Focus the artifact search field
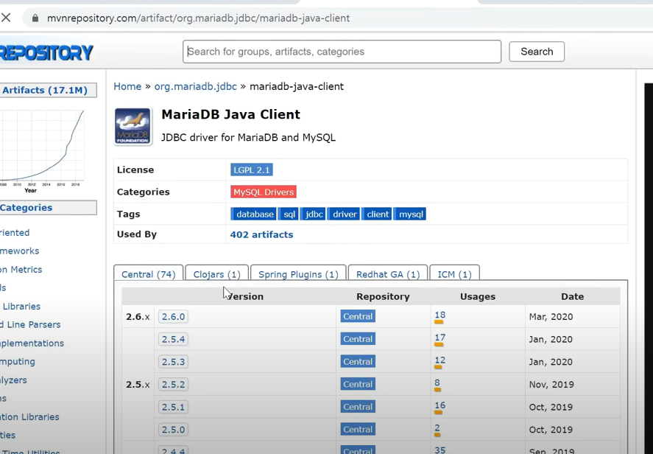The image size is (653, 454). coord(342,52)
